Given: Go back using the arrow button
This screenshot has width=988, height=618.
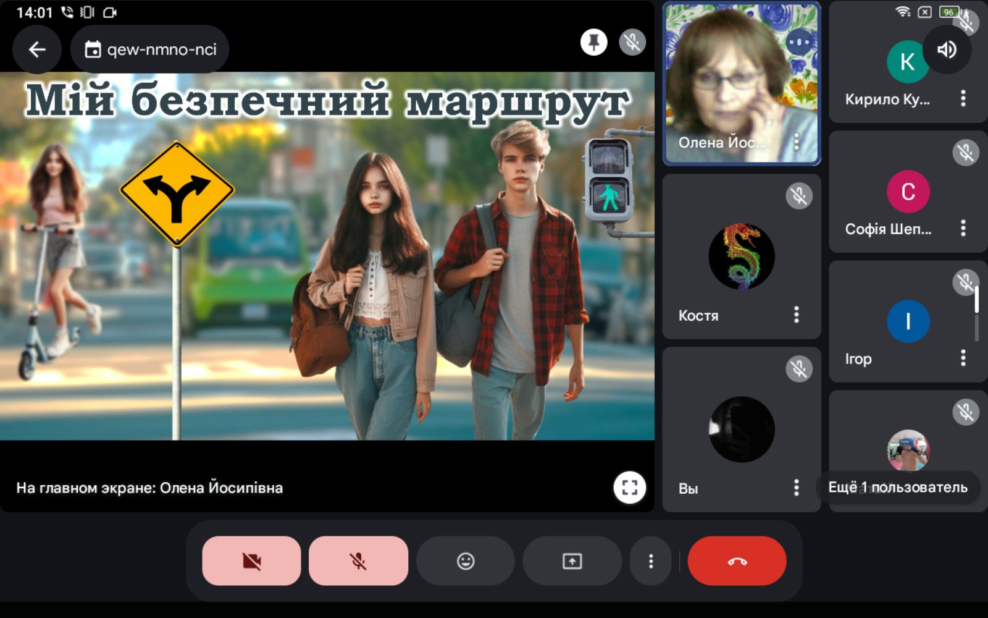Looking at the screenshot, I should click(37, 49).
